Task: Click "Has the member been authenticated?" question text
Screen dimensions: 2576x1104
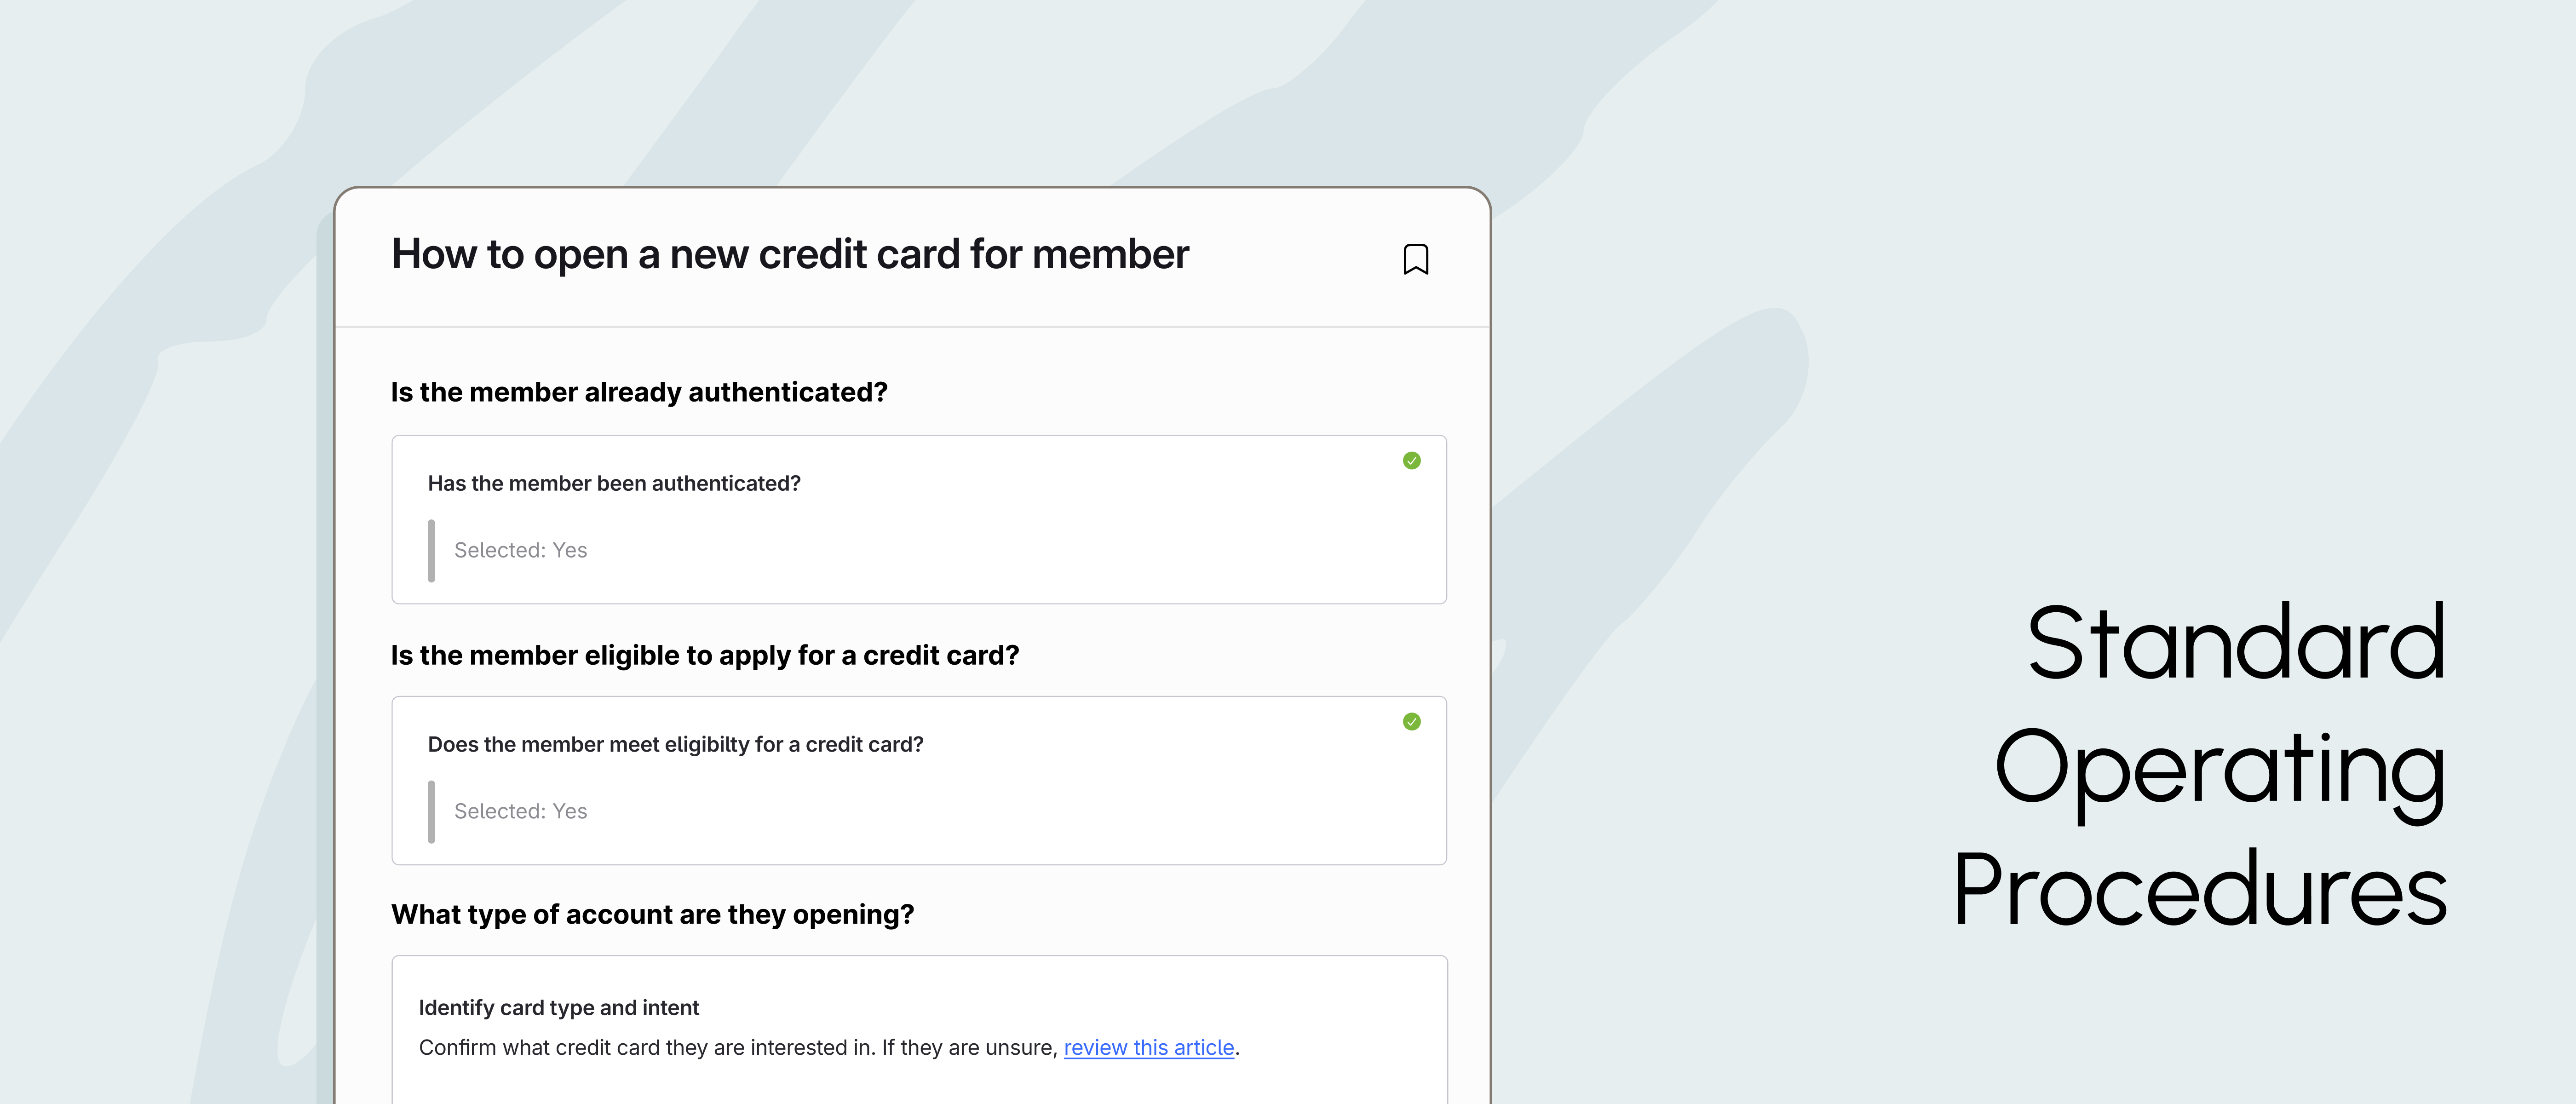Action: coord(613,483)
